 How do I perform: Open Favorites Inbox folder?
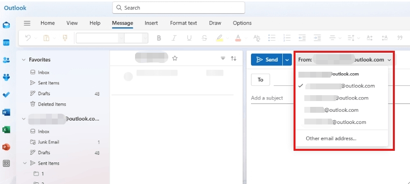coord(44,72)
